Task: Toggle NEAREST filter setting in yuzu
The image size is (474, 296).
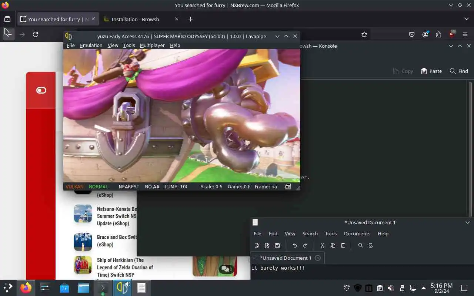Action: click(129, 186)
